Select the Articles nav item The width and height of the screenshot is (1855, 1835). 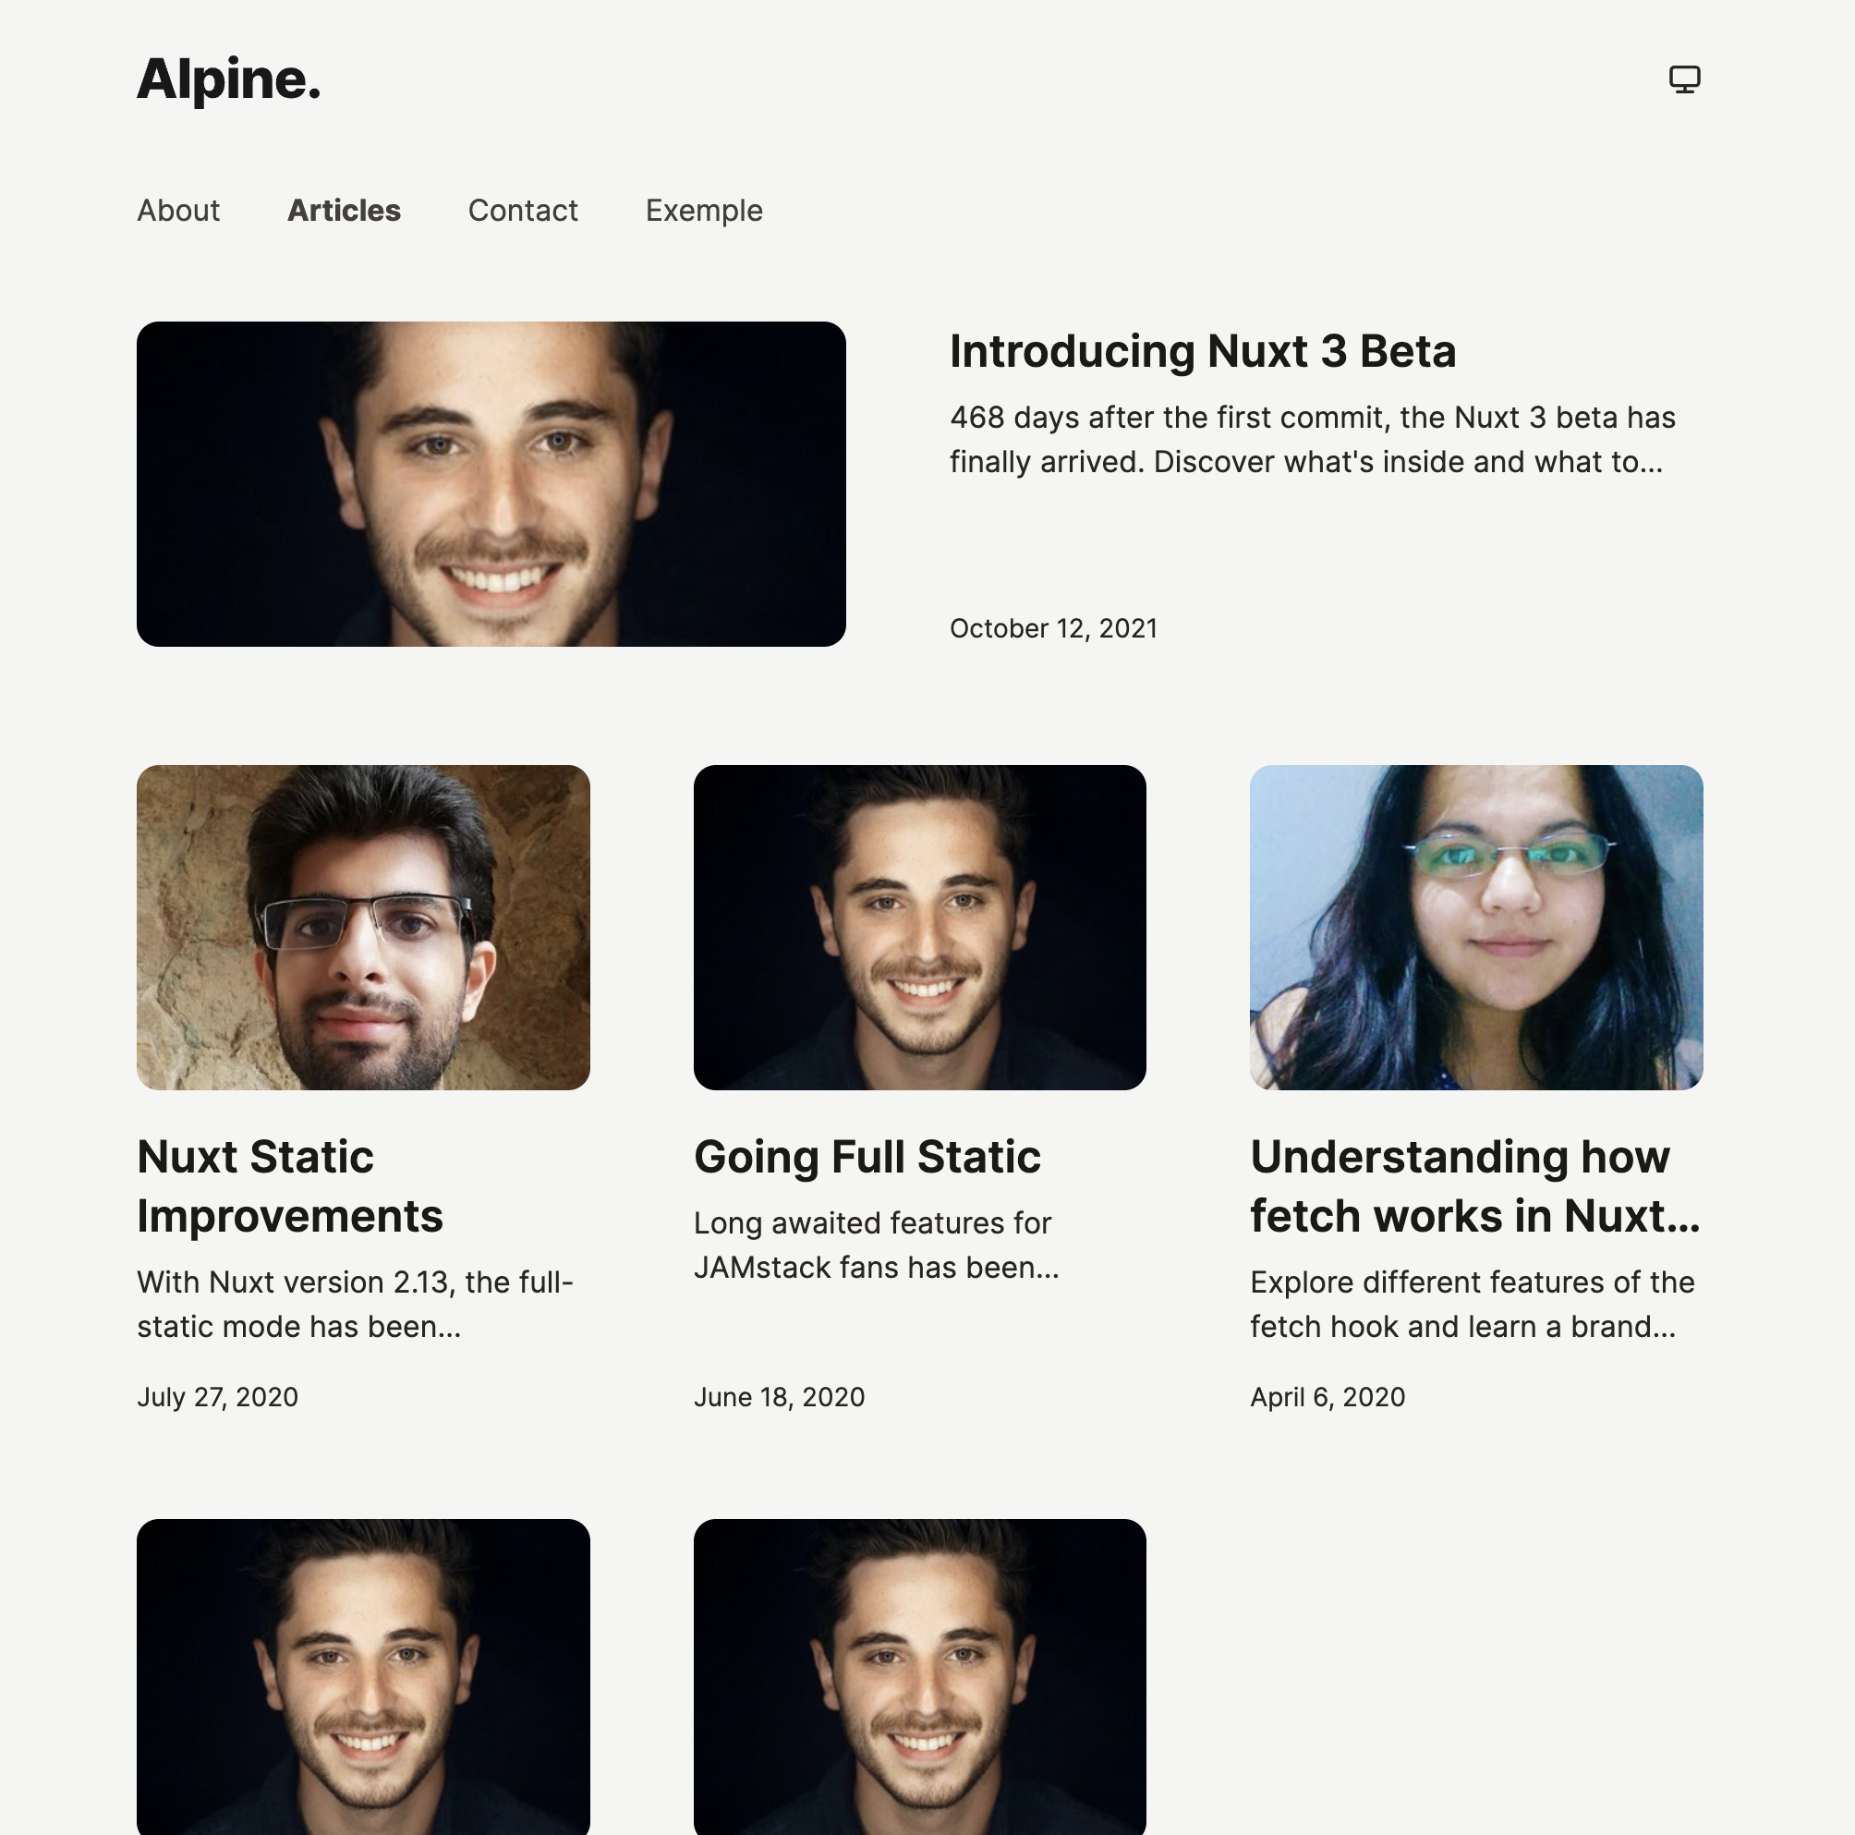click(344, 211)
